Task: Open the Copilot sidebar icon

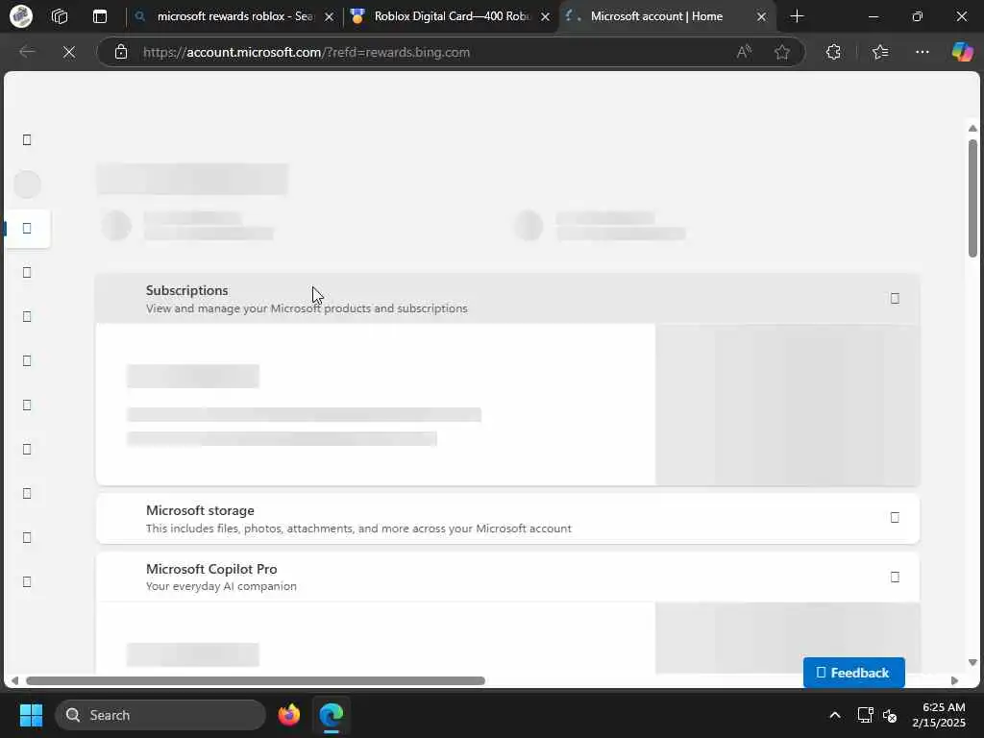Action: click(x=962, y=52)
